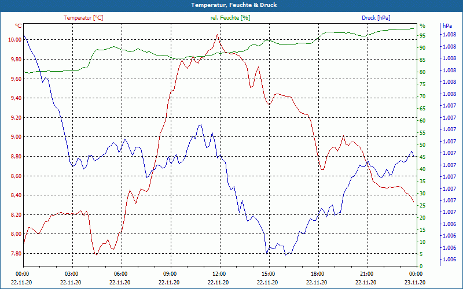Click the '8,60' temperature axis value

[16, 176]
